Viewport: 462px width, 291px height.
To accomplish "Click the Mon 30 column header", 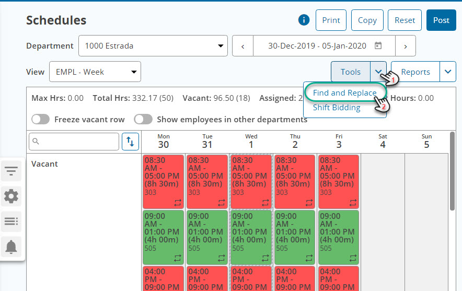I will pyautogui.click(x=164, y=141).
